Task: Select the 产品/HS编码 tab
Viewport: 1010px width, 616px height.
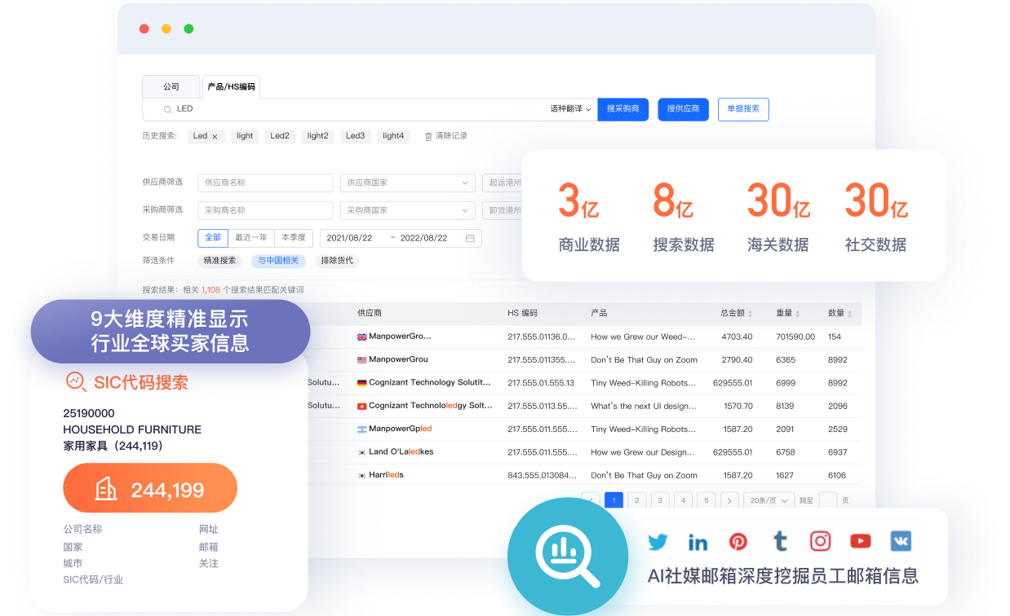Action: 232,86
